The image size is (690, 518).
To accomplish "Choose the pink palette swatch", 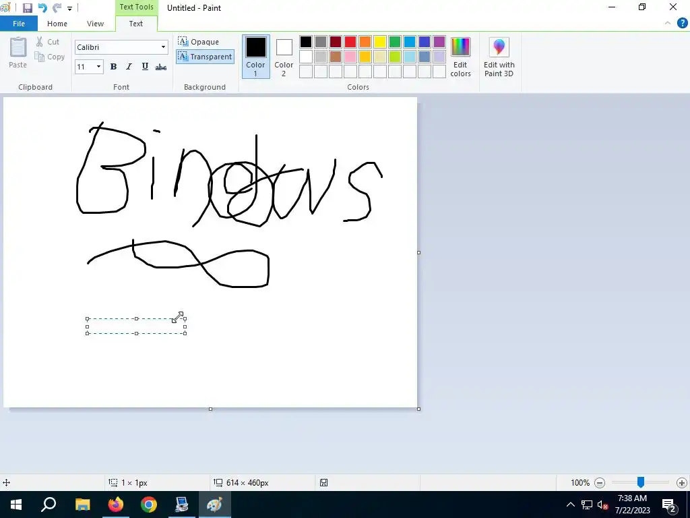I will pyautogui.click(x=350, y=57).
